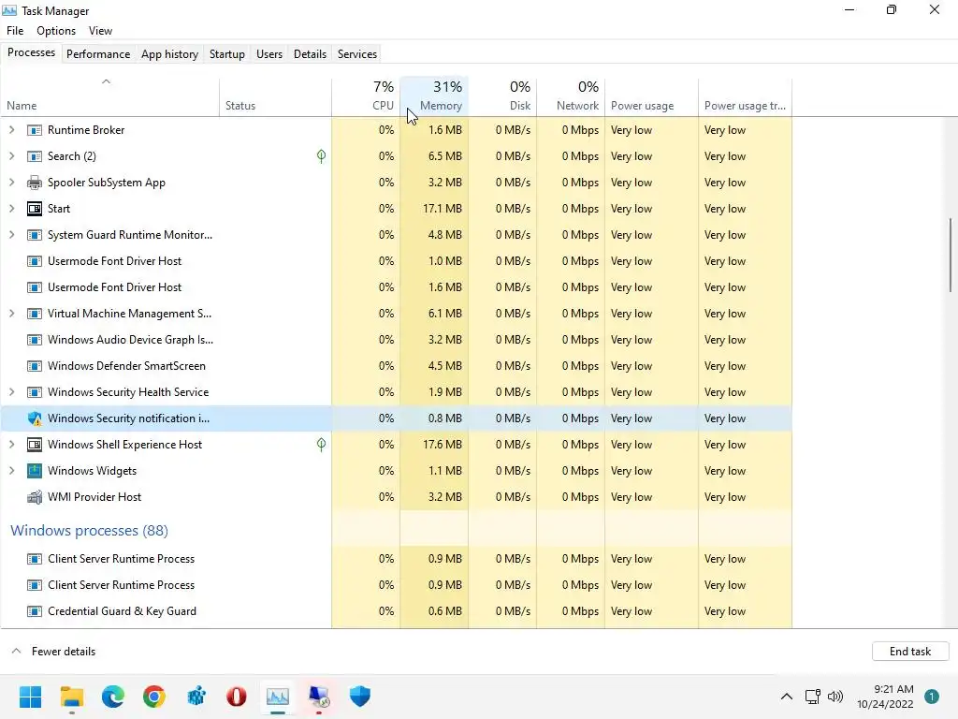Expand System Guard Runtime Monitor entry
Screen dimensions: 958x719
pos(11,235)
